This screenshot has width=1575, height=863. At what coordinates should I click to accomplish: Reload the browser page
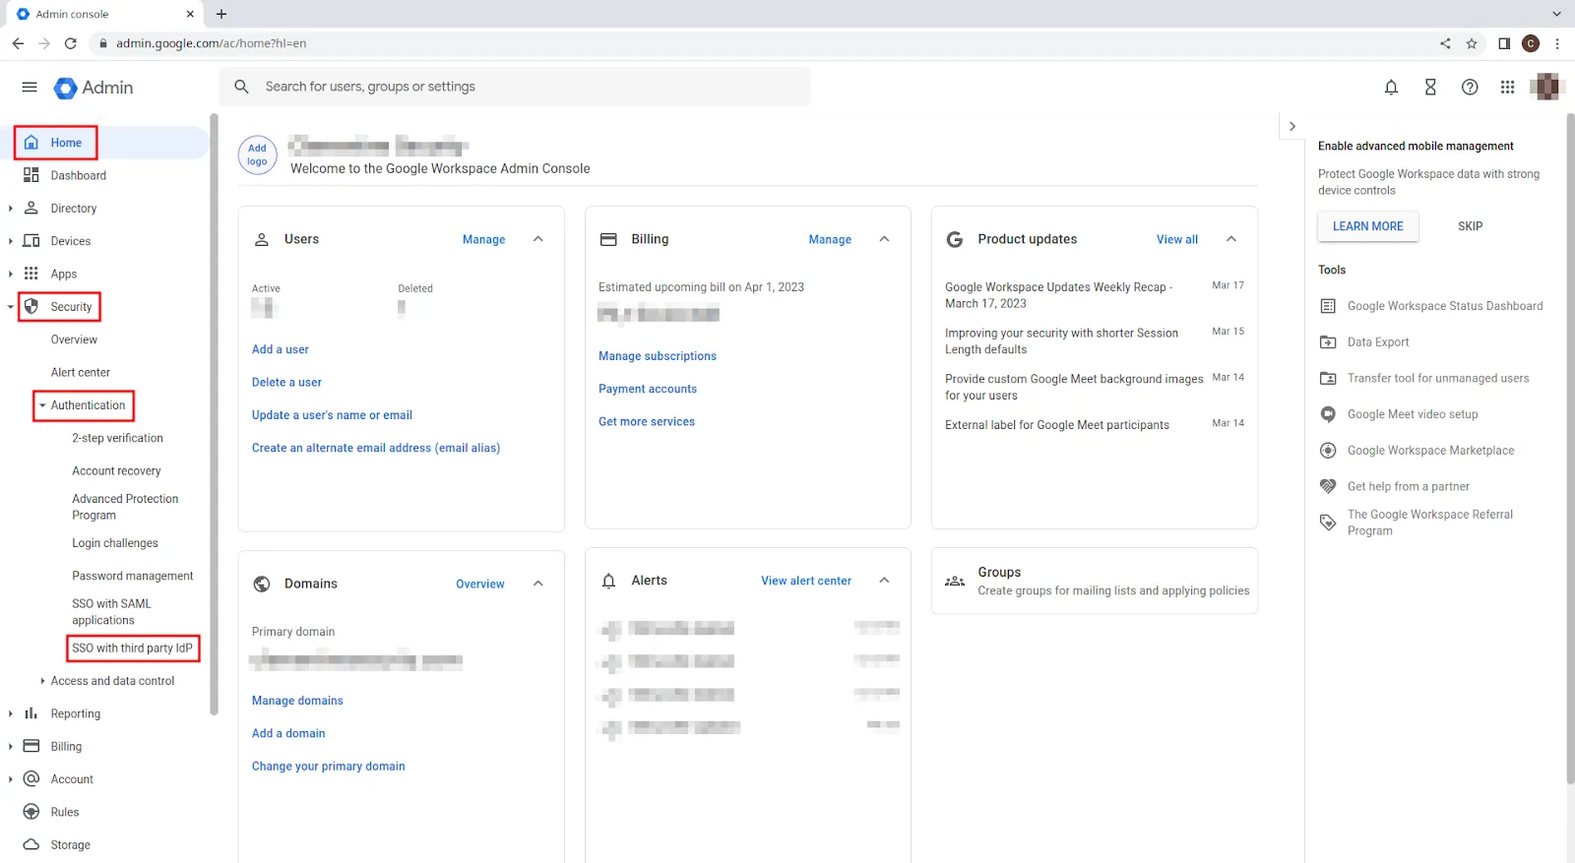pyautogui.click(x=70, y=43)
